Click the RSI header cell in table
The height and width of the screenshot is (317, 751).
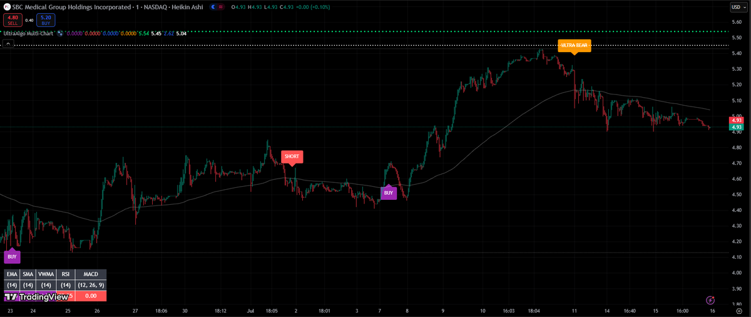coord(65,274)
